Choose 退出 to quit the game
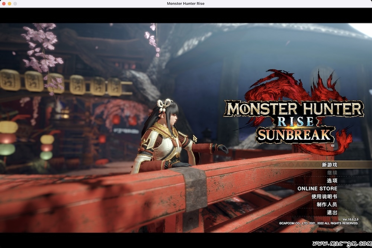This screenshot has height=248, width=372. point(332,212)
